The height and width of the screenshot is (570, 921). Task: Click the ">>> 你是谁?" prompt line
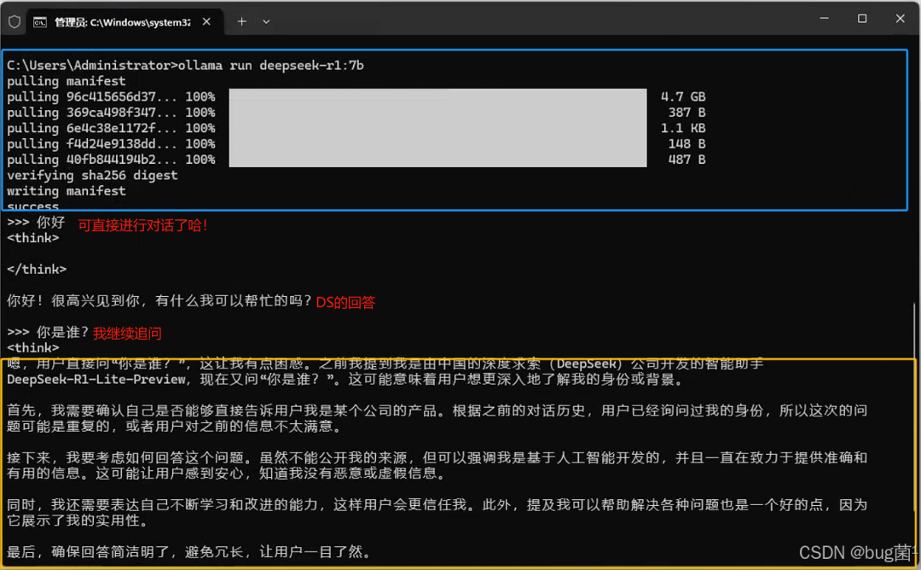[48, 333]
